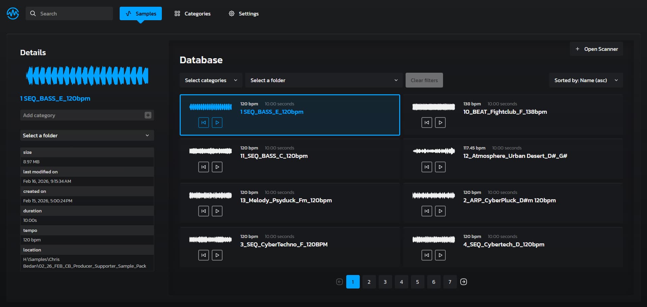Screen dimensions: 647x307
Task: Select the 2_ARP_CyberPluck_D#m 120bpm waveform thumbnail
Action: coord(434,195)
